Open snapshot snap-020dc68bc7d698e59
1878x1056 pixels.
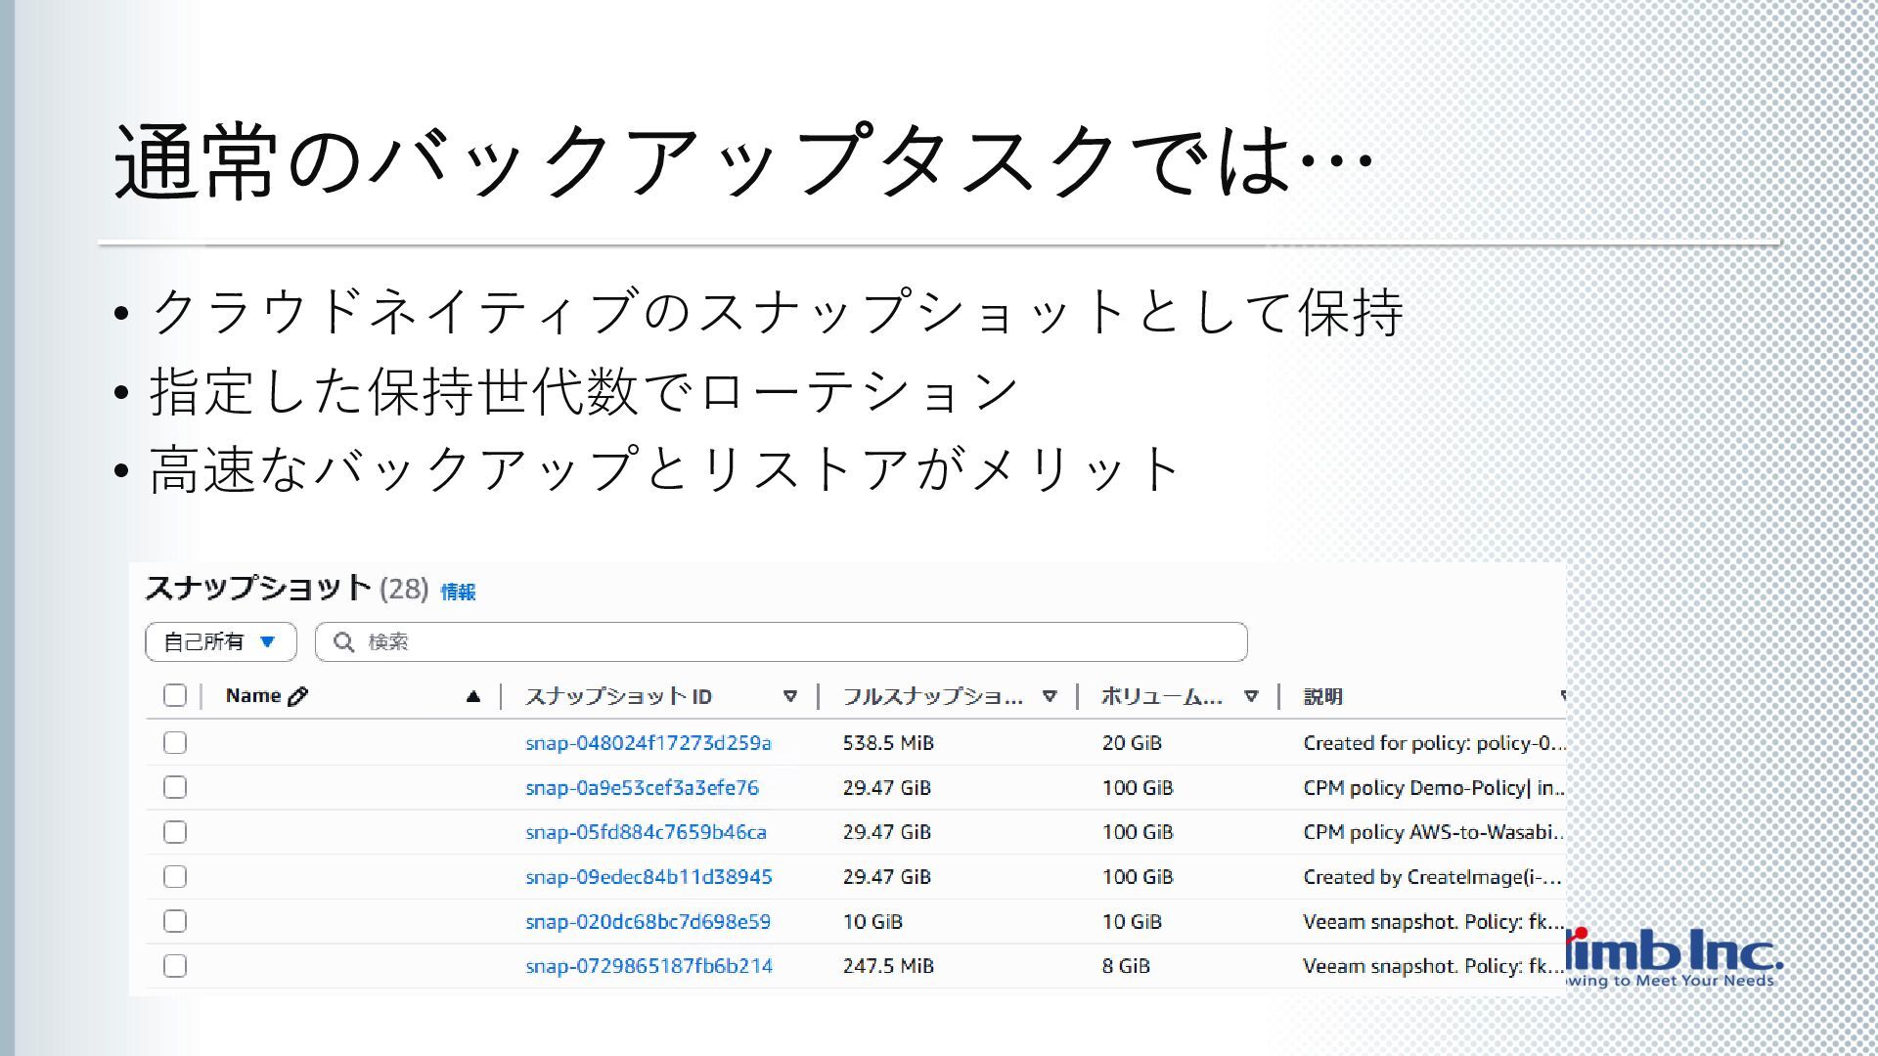[x=648, y=922]
